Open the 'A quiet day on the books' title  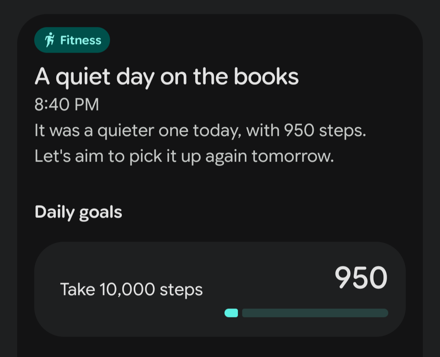click(167, 77)
